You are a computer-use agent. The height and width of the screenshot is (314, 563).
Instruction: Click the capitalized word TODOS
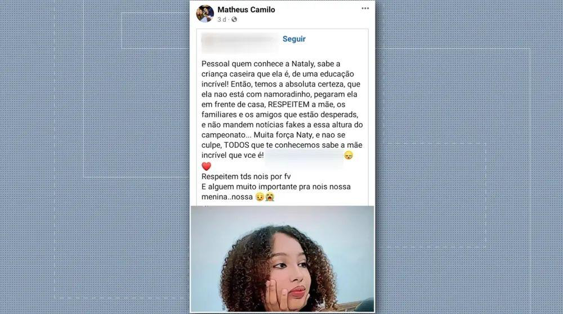click(x=236, y=145)
